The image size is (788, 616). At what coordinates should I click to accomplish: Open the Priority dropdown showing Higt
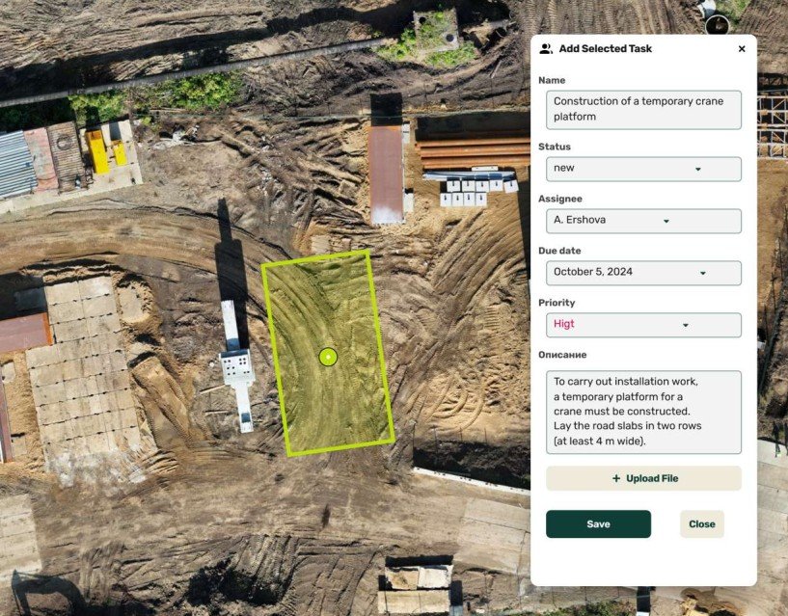pos(643,325)
